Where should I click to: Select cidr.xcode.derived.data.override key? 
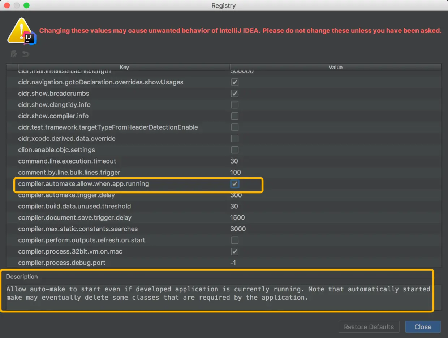[67, 138]
